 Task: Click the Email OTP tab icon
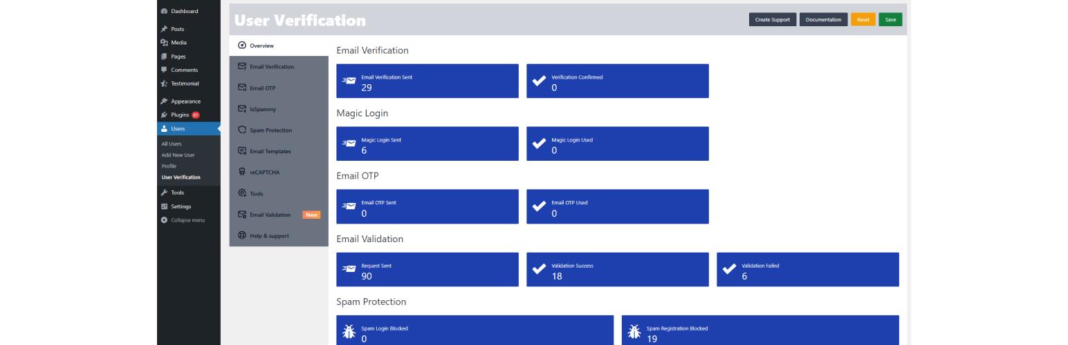242,88
